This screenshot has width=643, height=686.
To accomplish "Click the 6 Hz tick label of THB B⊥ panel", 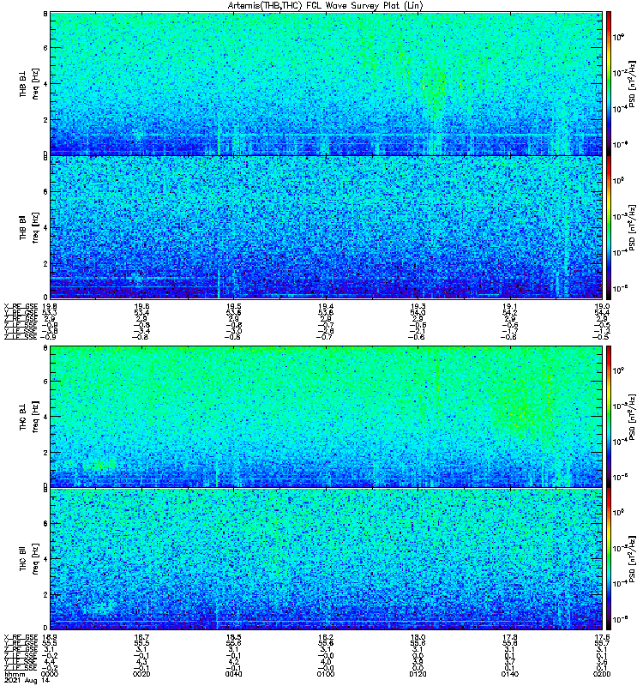I will 45,48.
